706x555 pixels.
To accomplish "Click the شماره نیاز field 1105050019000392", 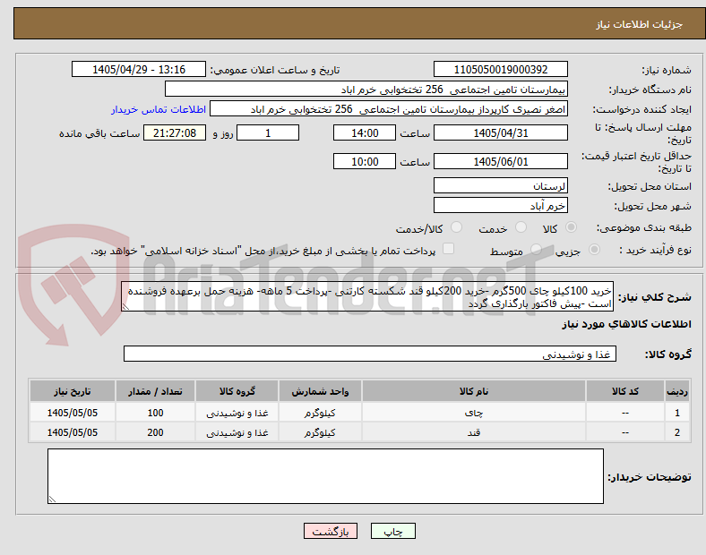I will [x=501, y=69].
